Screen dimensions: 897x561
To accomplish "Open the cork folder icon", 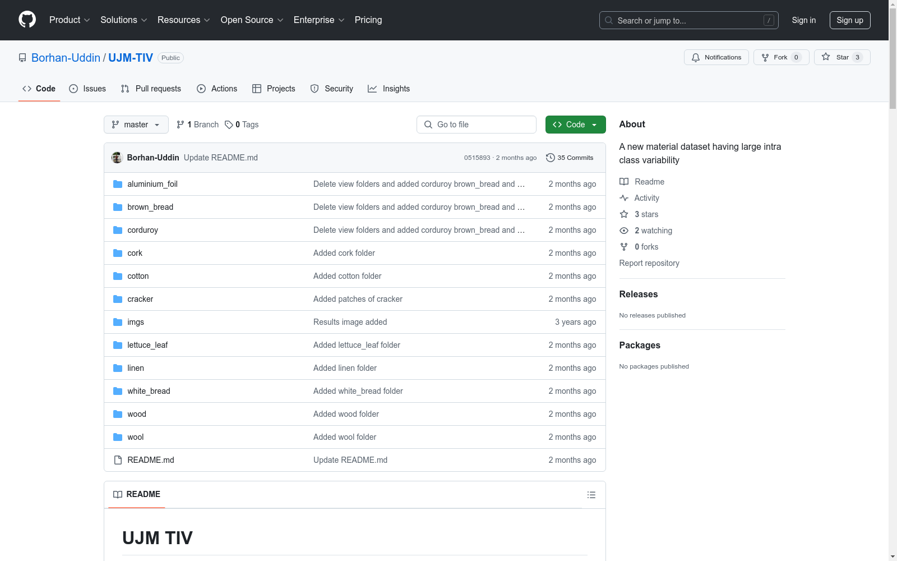I will (118, 253).
